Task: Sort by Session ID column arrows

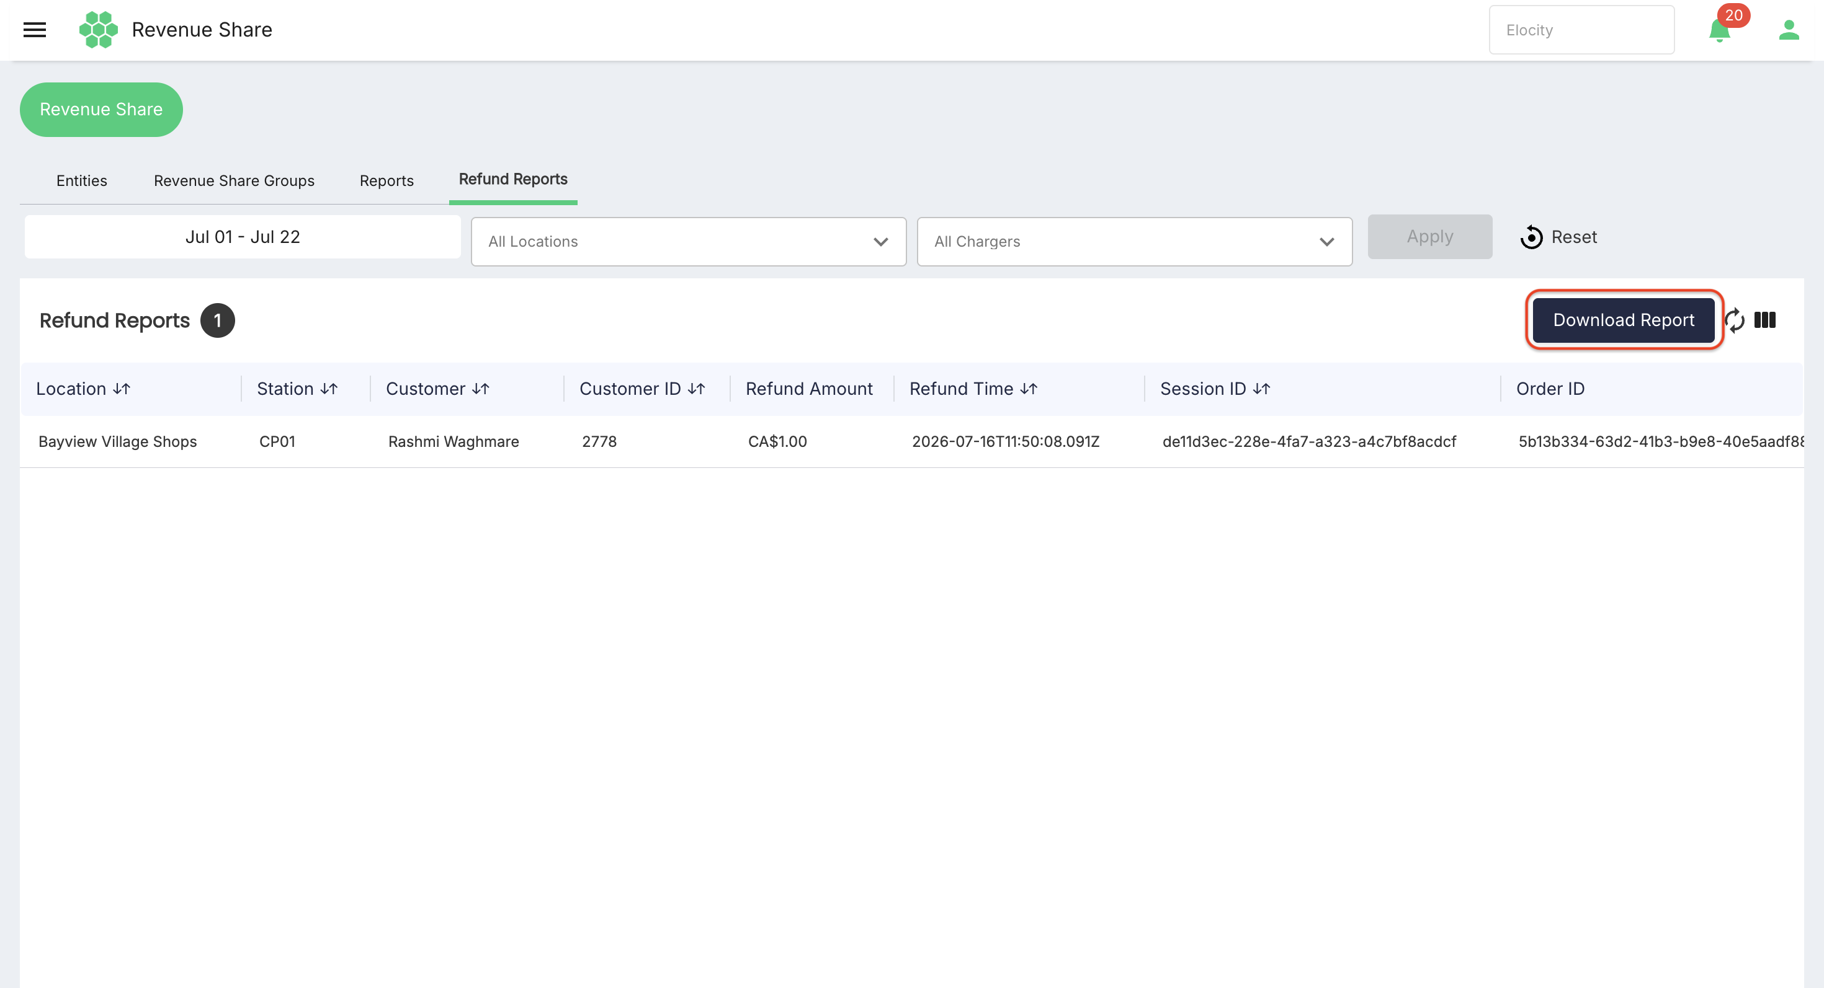Action: [1262, 389]
